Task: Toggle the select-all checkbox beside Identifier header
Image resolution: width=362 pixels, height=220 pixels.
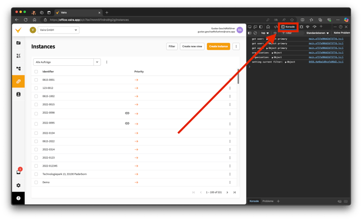Action: (36, 72)
